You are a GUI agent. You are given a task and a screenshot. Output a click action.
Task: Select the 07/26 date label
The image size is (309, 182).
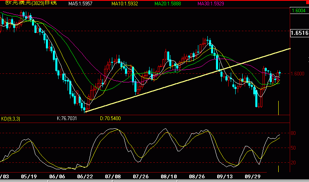(x=141, y=176)
